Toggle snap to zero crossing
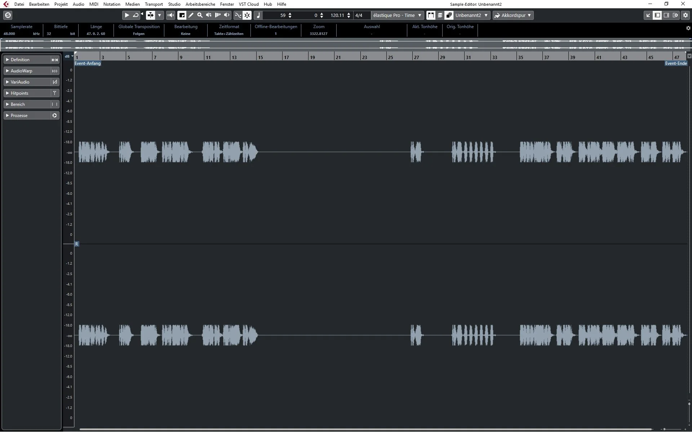Image resolution: width=692 pixels, height=432 pixels. coord(247,15)
